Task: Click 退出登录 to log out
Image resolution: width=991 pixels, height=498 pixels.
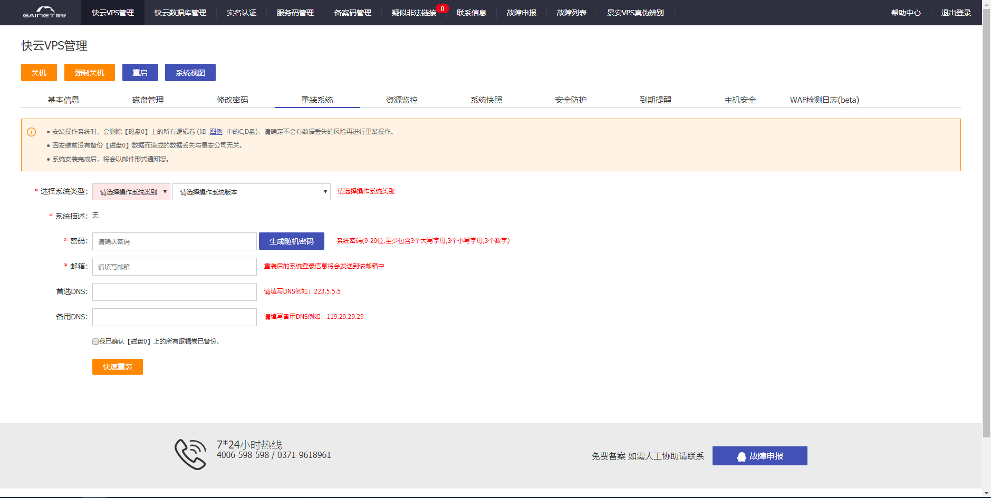Action: pos(956,13)
